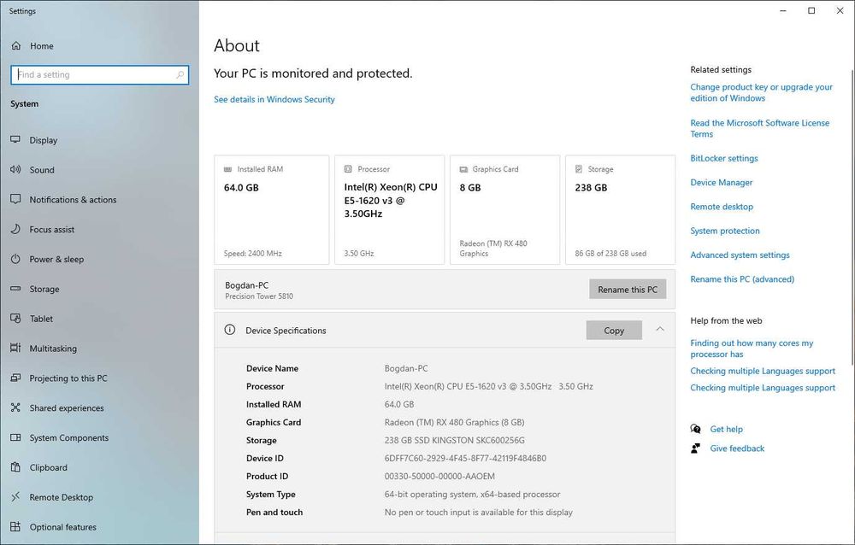Viewport: 855px width, 545px height.
Task: Click the vertical scrollbar on the right
Action: pyautogui.click(x=852, y=218)
